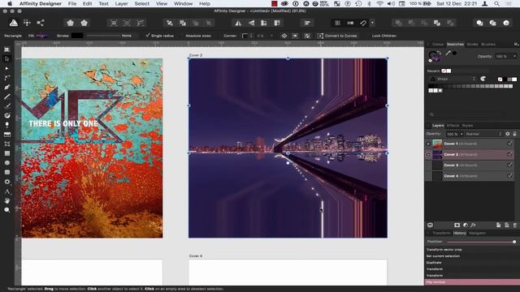The width and height of the screenshot is (520, 292).
Task: Select the Move tool in the left toolbar
Action: click(x=6, y=59)
